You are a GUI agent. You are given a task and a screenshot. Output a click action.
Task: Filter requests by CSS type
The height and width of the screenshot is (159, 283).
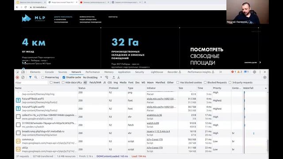[x=110, y=83]
